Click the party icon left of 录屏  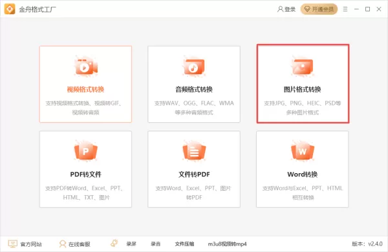(x=114, y=243)
